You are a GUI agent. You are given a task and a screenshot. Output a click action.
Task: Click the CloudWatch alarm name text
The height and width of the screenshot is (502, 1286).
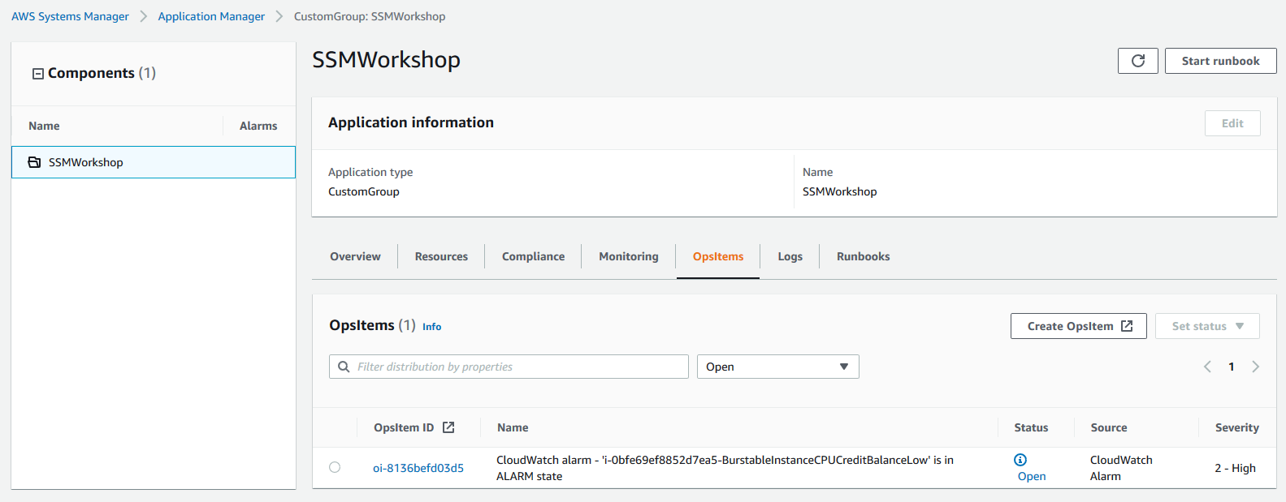[x=725, y=468]
